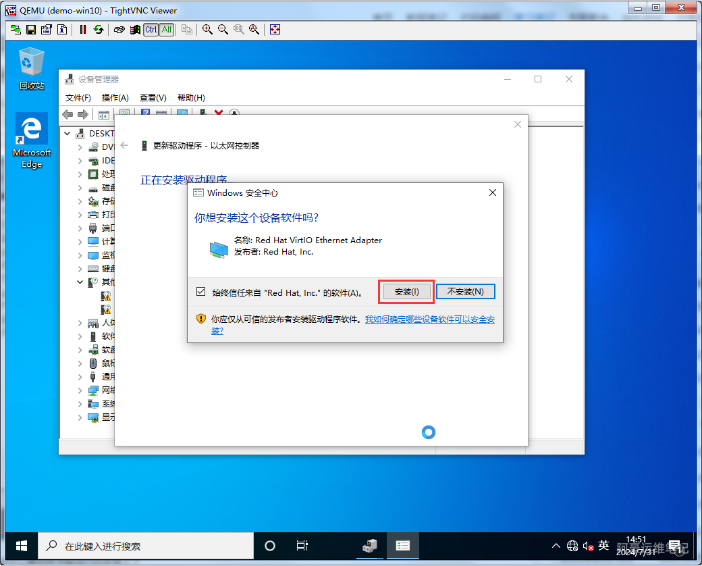This screenshot has width=702, height=566.
Task: Click the muted volume tray icon
Action: click(x=588, y=546)
